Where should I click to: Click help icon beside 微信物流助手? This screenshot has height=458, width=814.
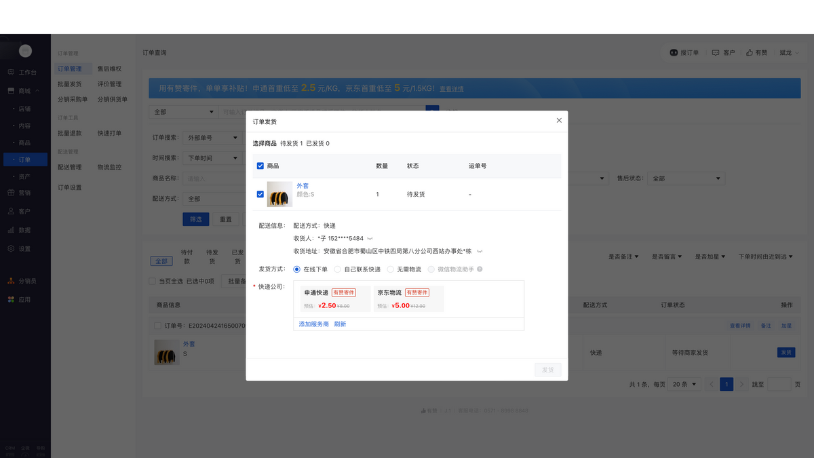(x=480, y=269)
